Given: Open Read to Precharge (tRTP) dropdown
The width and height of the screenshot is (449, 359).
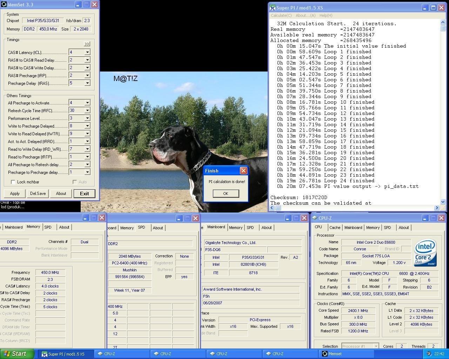Looking at the screenshot, I should coord(87,157).
